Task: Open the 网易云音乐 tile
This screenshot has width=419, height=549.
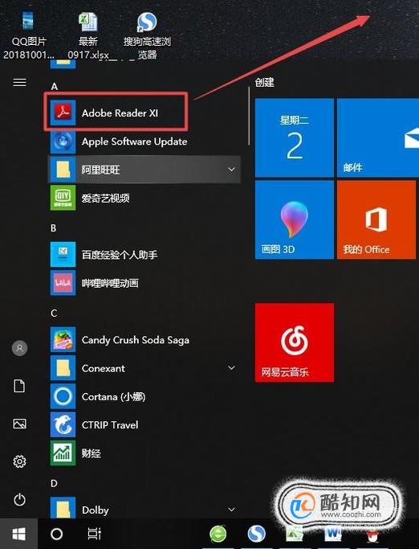Action: point(294,342)
